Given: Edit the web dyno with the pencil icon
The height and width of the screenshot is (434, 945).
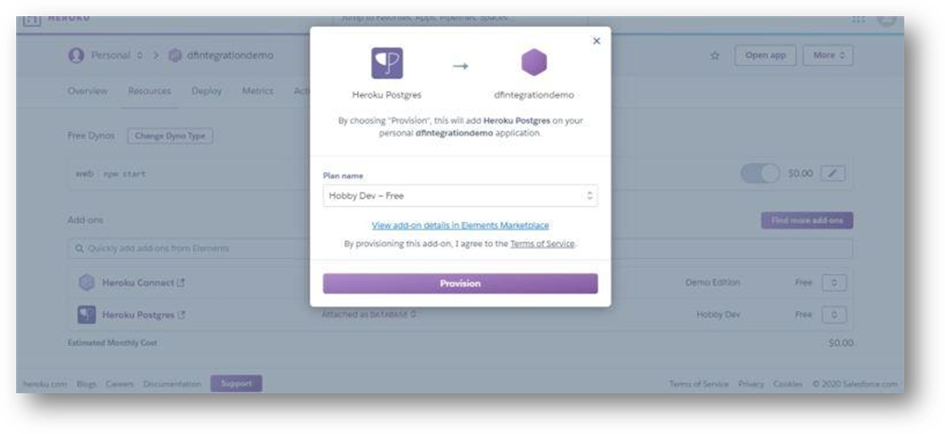Looking at the screenshot, I should [832, 174].
